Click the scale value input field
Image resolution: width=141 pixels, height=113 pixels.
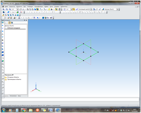tap(14, 9)
